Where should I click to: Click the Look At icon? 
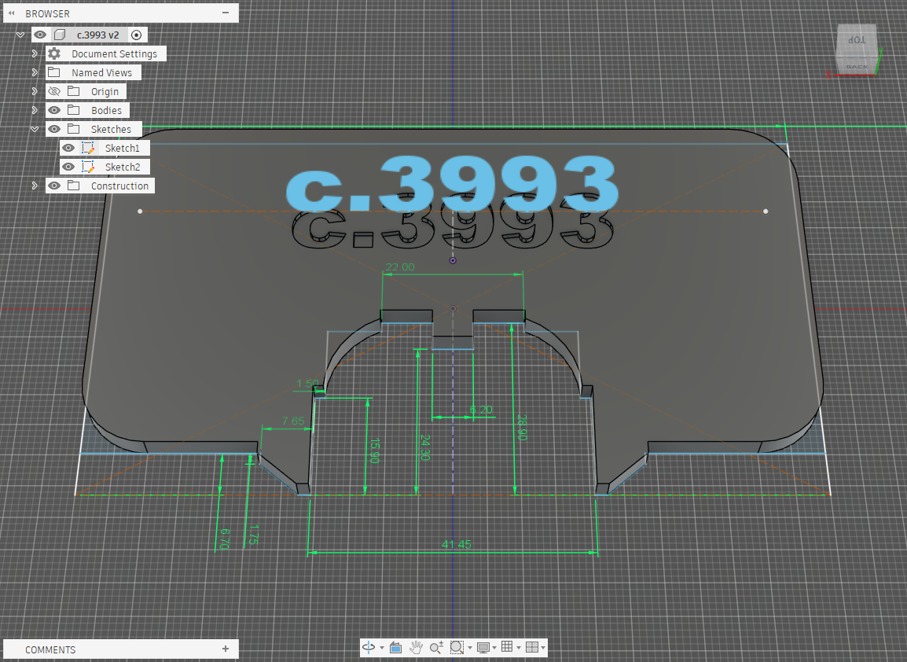(x=395, y=647)
